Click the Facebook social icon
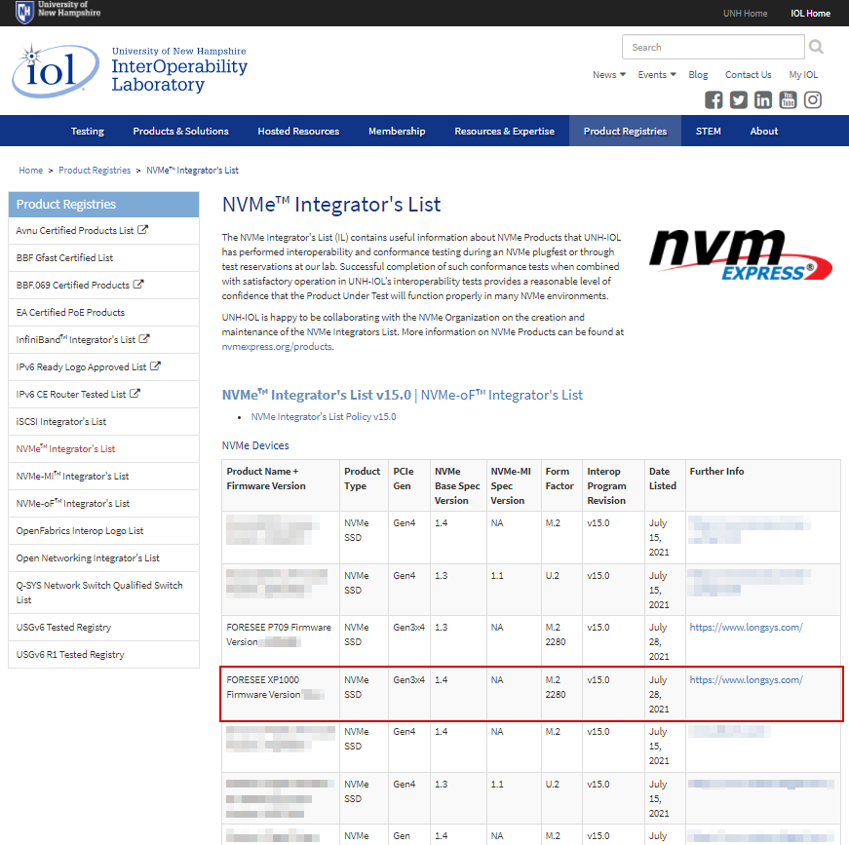849x845 pixels. pyautogui.click(x=714, y=99)
